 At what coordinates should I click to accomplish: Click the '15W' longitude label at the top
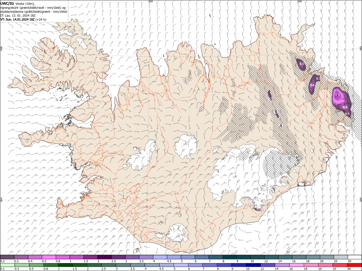click(x=299, y=1)
